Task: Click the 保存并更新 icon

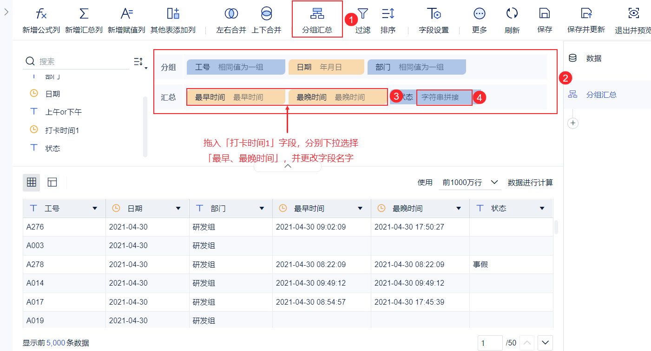Action: coord(586,13)
